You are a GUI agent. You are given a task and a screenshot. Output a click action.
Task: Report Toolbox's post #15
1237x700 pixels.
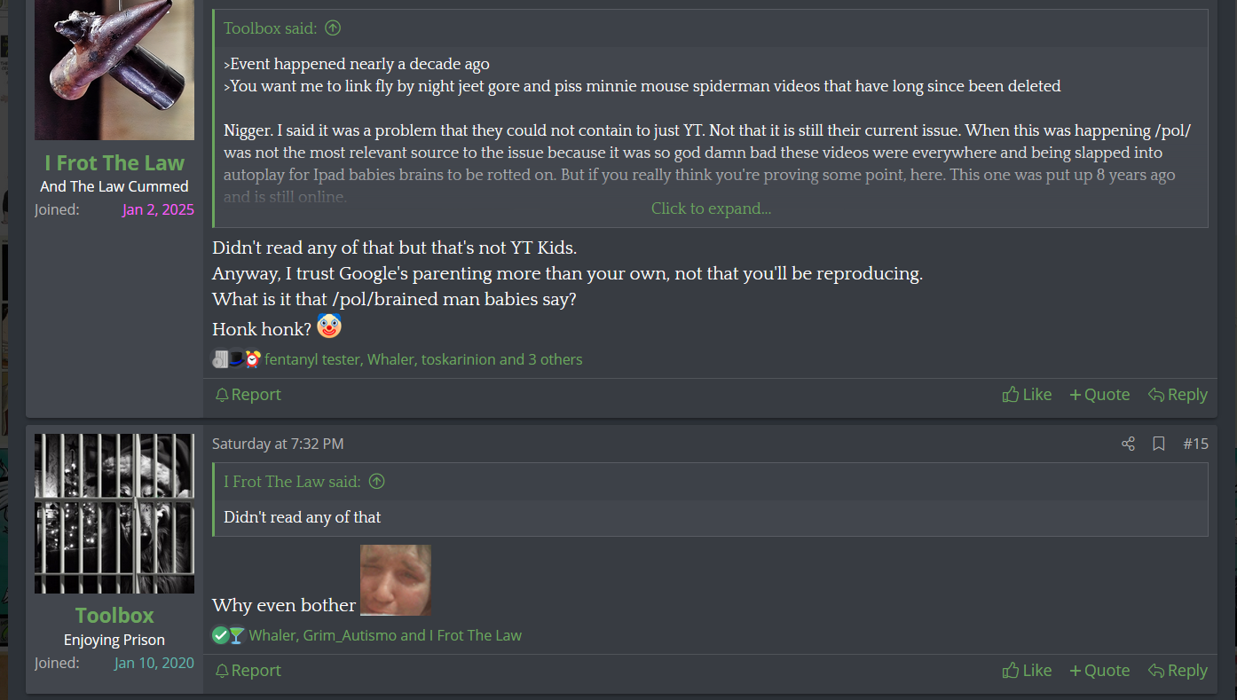[x=248, y=671]
